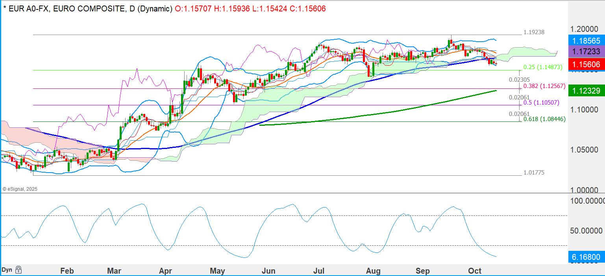Click the 1.19238 high price line label

534,32
